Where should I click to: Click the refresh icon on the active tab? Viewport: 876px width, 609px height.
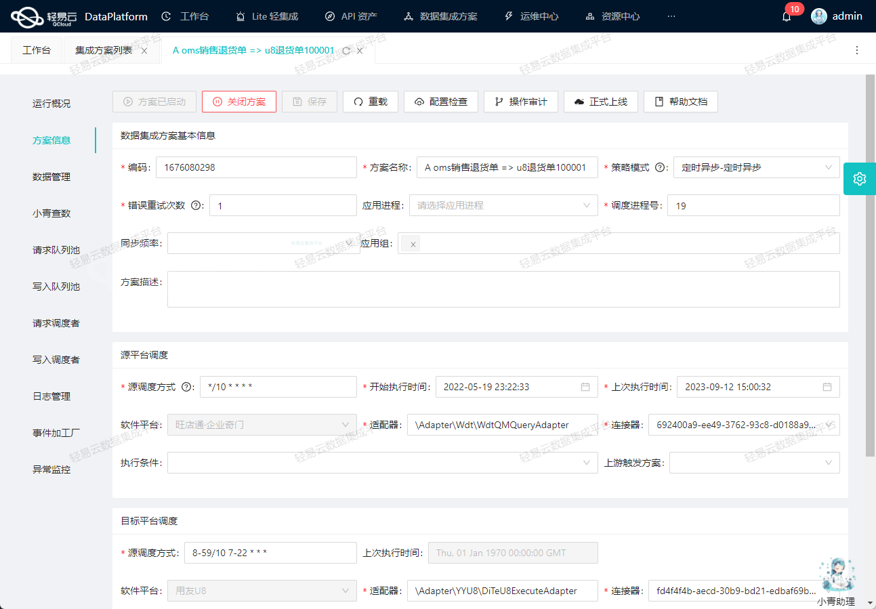tap(346, 51)
